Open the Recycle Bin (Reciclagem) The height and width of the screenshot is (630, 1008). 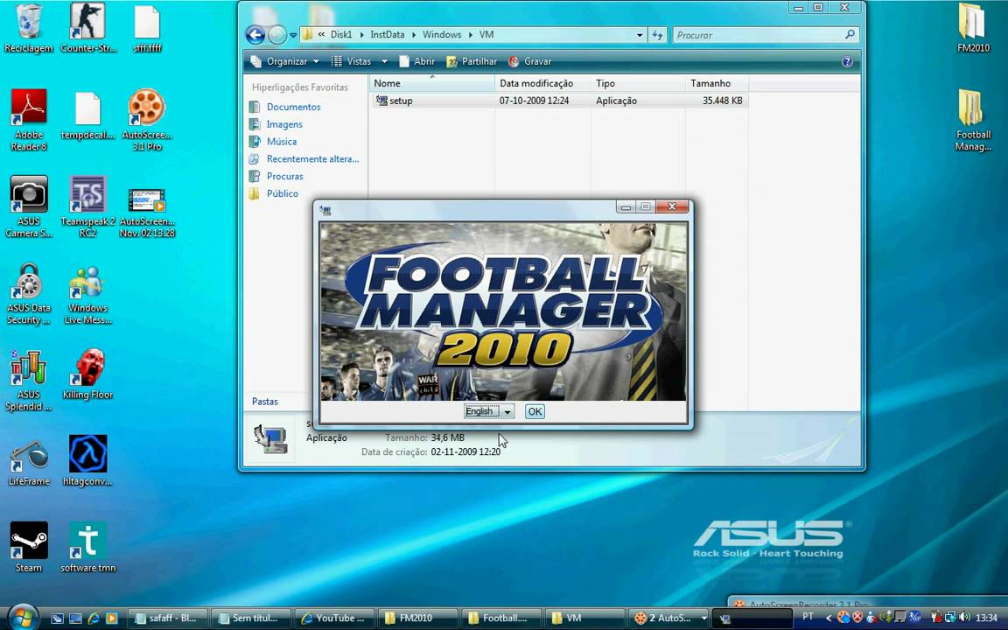coord(29,27)
